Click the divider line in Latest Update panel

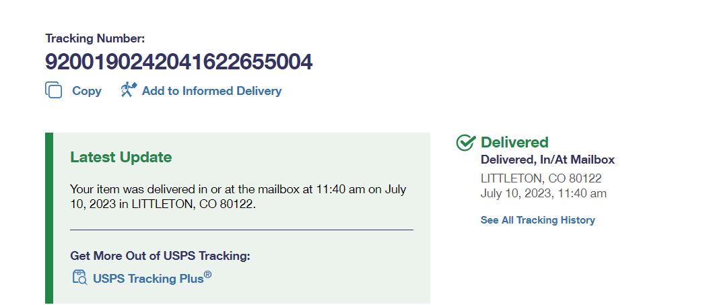(241, 230)
